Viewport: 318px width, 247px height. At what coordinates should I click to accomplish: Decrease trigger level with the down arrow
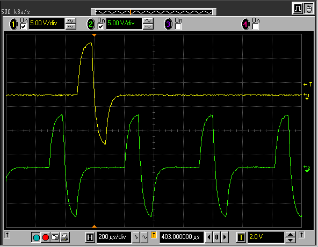(291, 239)
